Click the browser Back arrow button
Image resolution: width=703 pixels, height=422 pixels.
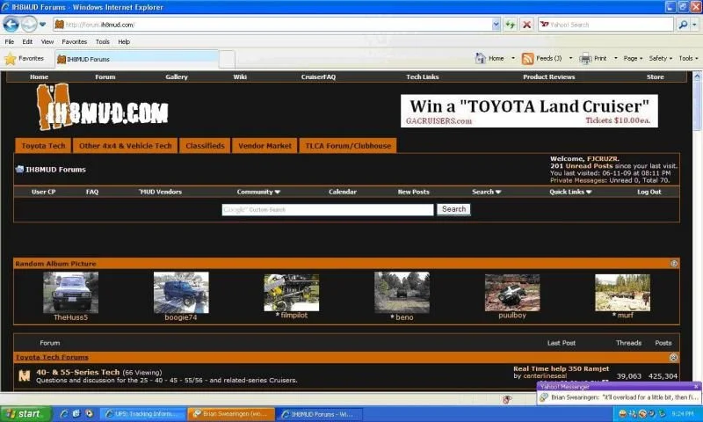pos(11,24)
